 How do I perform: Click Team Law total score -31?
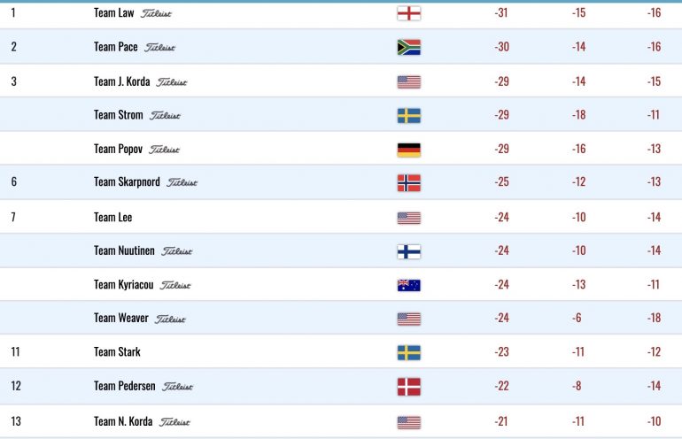tap(501, 12)
